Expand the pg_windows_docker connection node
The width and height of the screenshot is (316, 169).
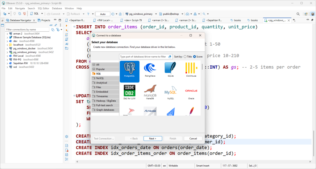7,48
